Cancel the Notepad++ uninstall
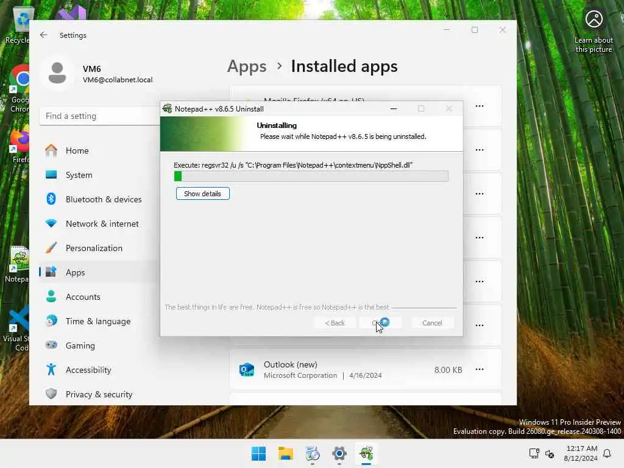This screenshot has height=468, width=624. tap(432, 323)
